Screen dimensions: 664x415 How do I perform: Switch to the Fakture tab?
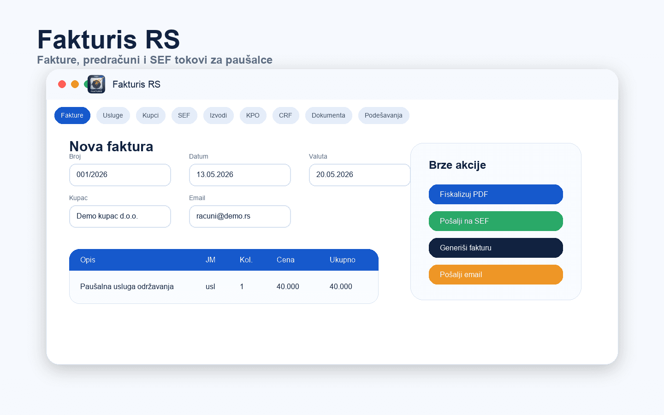(72, 115)
